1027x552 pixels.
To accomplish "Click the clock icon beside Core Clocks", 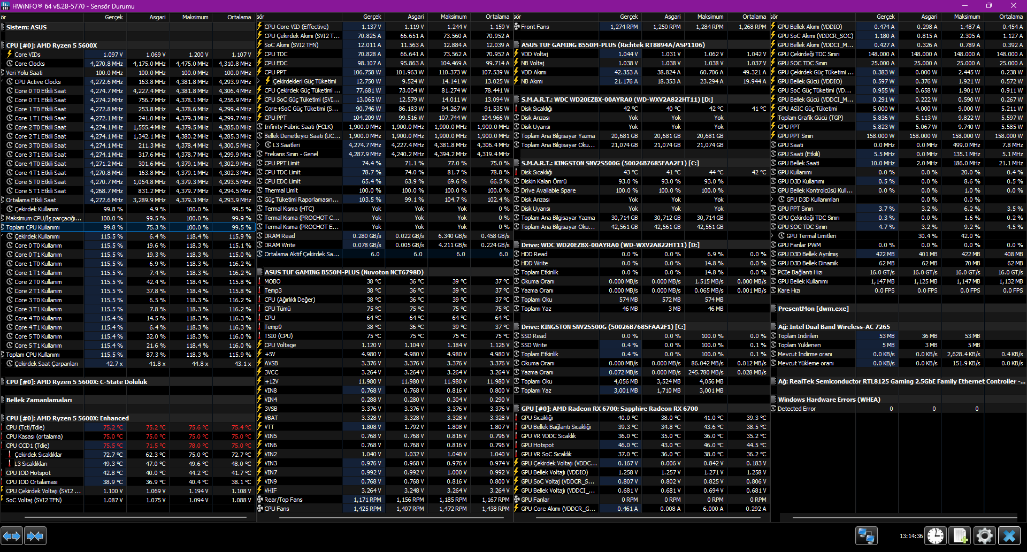I will [10, 64].
